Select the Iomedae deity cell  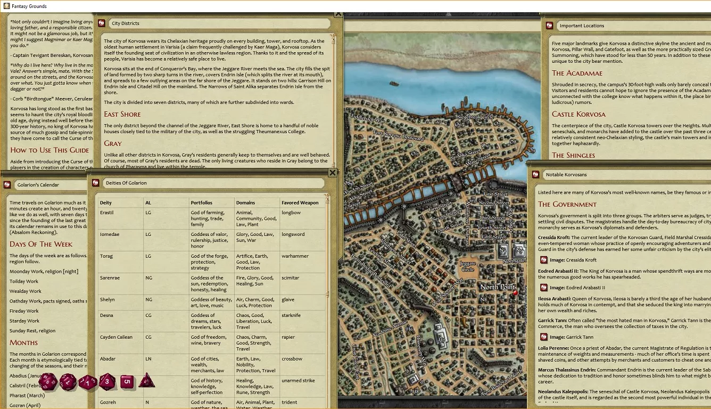pos(120,240)
